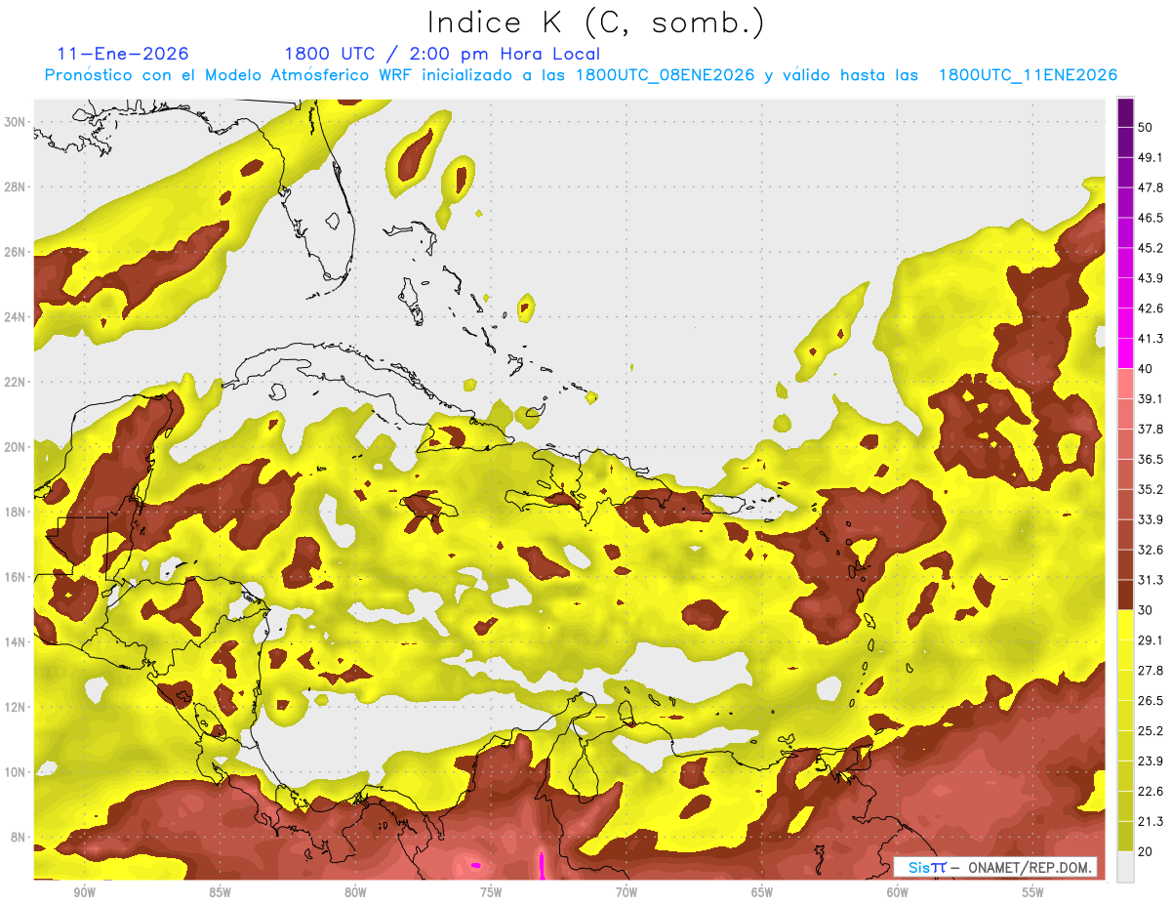Click the colorbar value 22.6
The height and width of the screenshot is (905, 1171).
tap(1151, 792)
